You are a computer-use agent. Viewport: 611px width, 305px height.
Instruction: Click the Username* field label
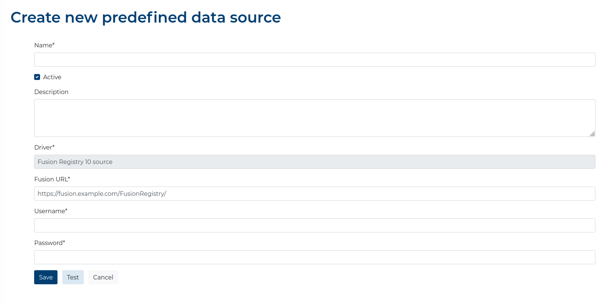pos(51,211)
